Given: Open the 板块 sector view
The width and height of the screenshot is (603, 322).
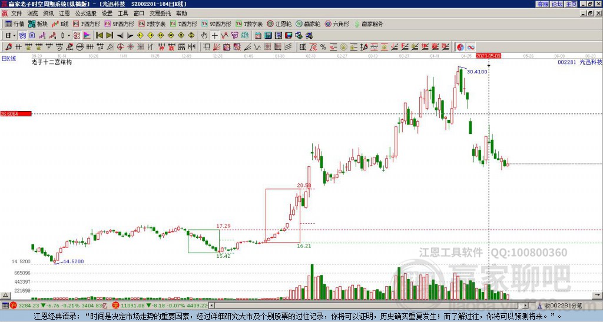Looking at the screenshot, I should [x=38, y=24].
